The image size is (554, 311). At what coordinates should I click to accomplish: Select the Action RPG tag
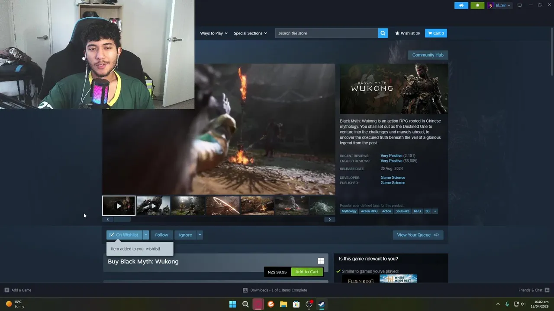point(369,211)
